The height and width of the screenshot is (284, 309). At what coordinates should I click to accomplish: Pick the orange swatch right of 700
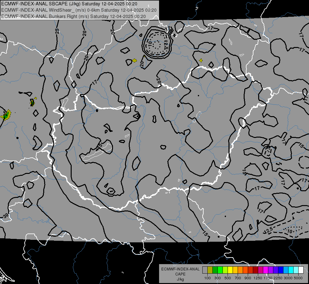241,270
